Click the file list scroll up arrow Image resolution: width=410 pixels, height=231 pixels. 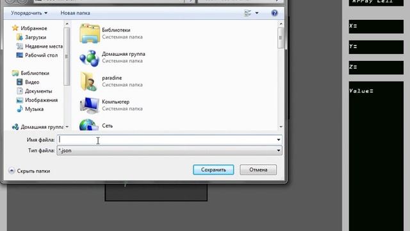281,24
